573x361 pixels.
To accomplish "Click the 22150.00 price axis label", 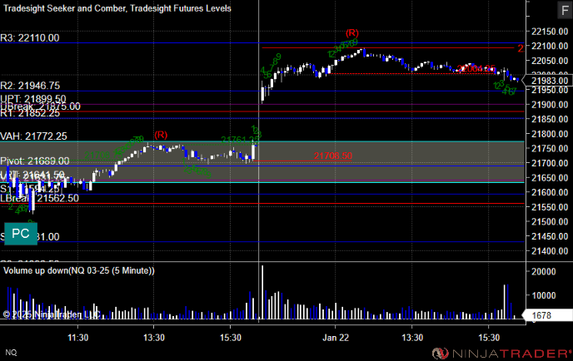I will click(x=550, y=32).
